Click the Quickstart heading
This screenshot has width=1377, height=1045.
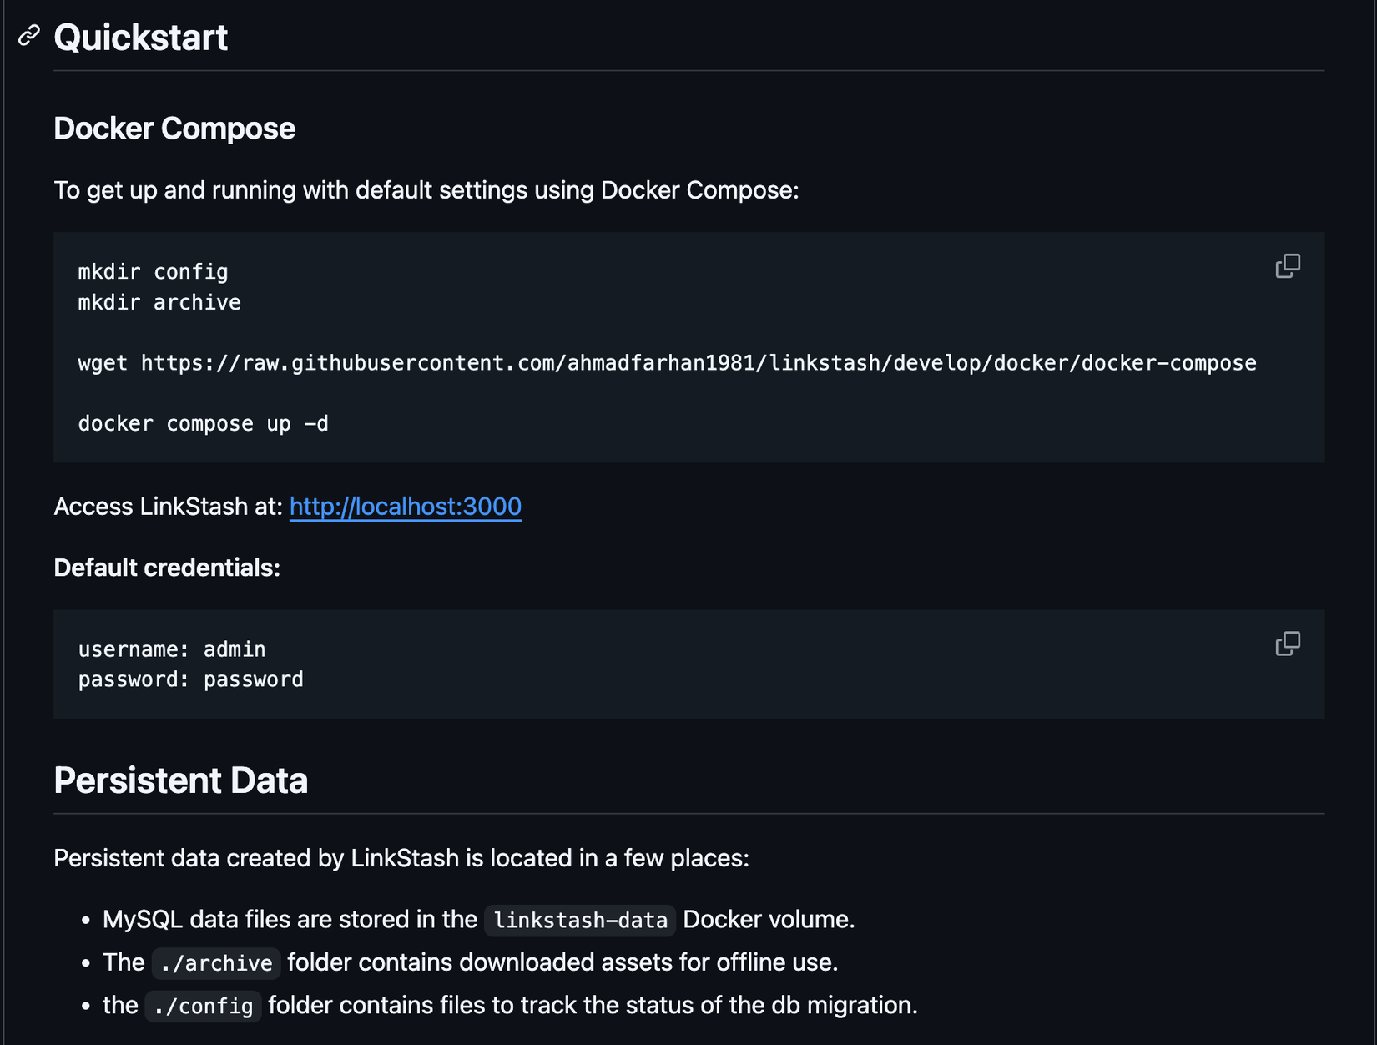point(140,38)
